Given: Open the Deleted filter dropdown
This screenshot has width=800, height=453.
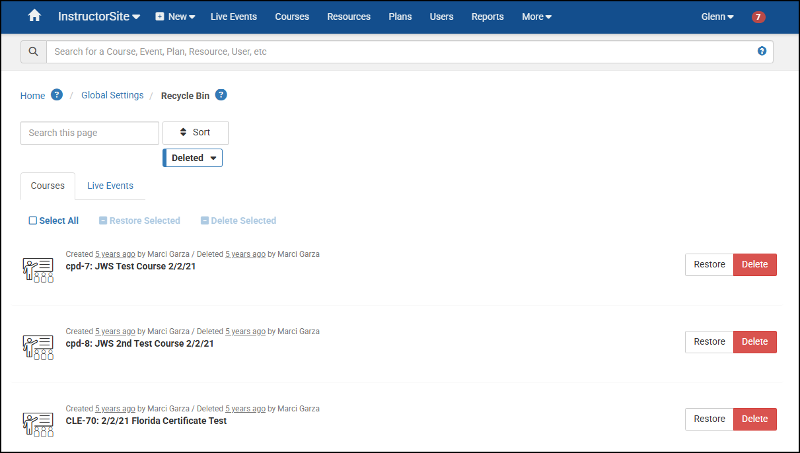Looking at the screenshot, I should 193,158.
